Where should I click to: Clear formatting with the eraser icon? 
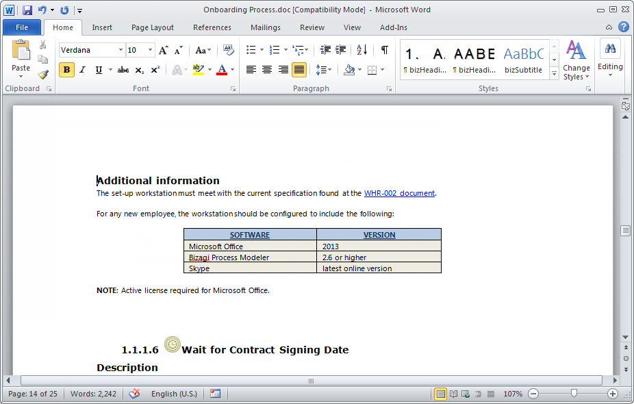pos(229,50)
